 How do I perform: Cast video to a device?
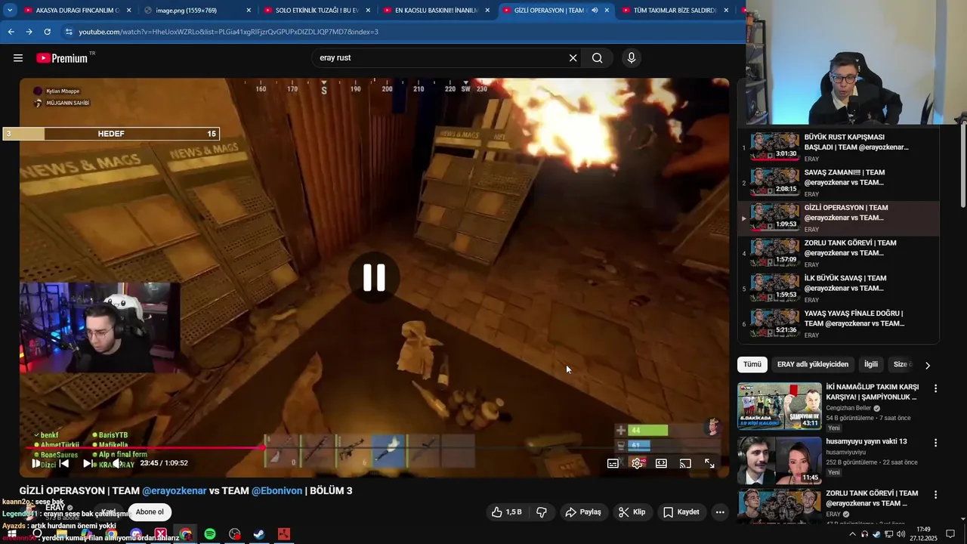click(685, 463)
